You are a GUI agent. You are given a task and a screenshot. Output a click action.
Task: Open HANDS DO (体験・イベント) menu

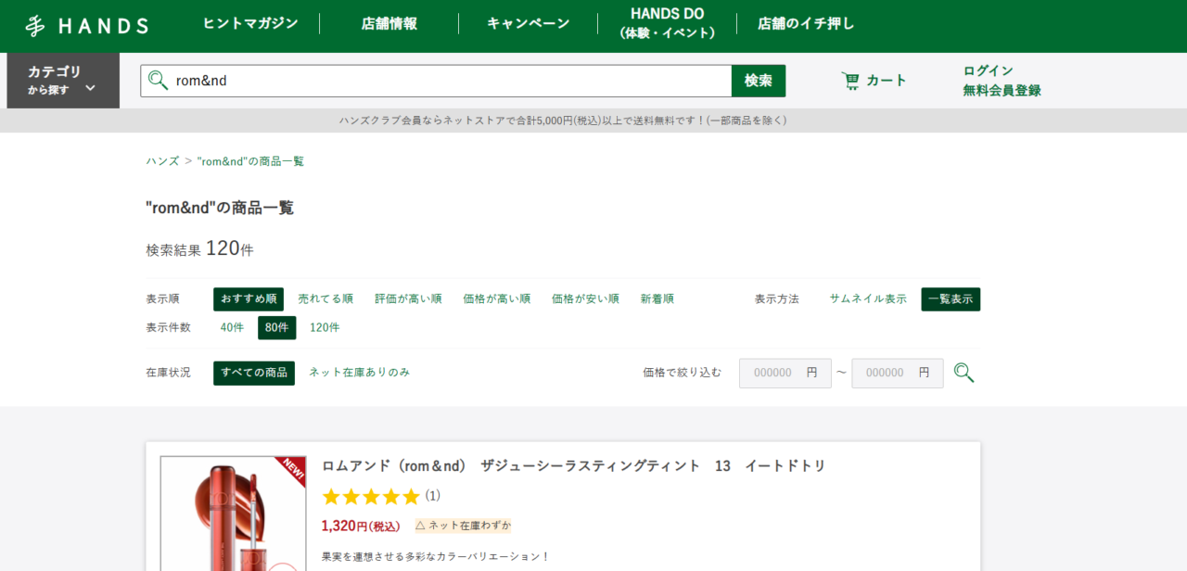(x=667, y=23)
